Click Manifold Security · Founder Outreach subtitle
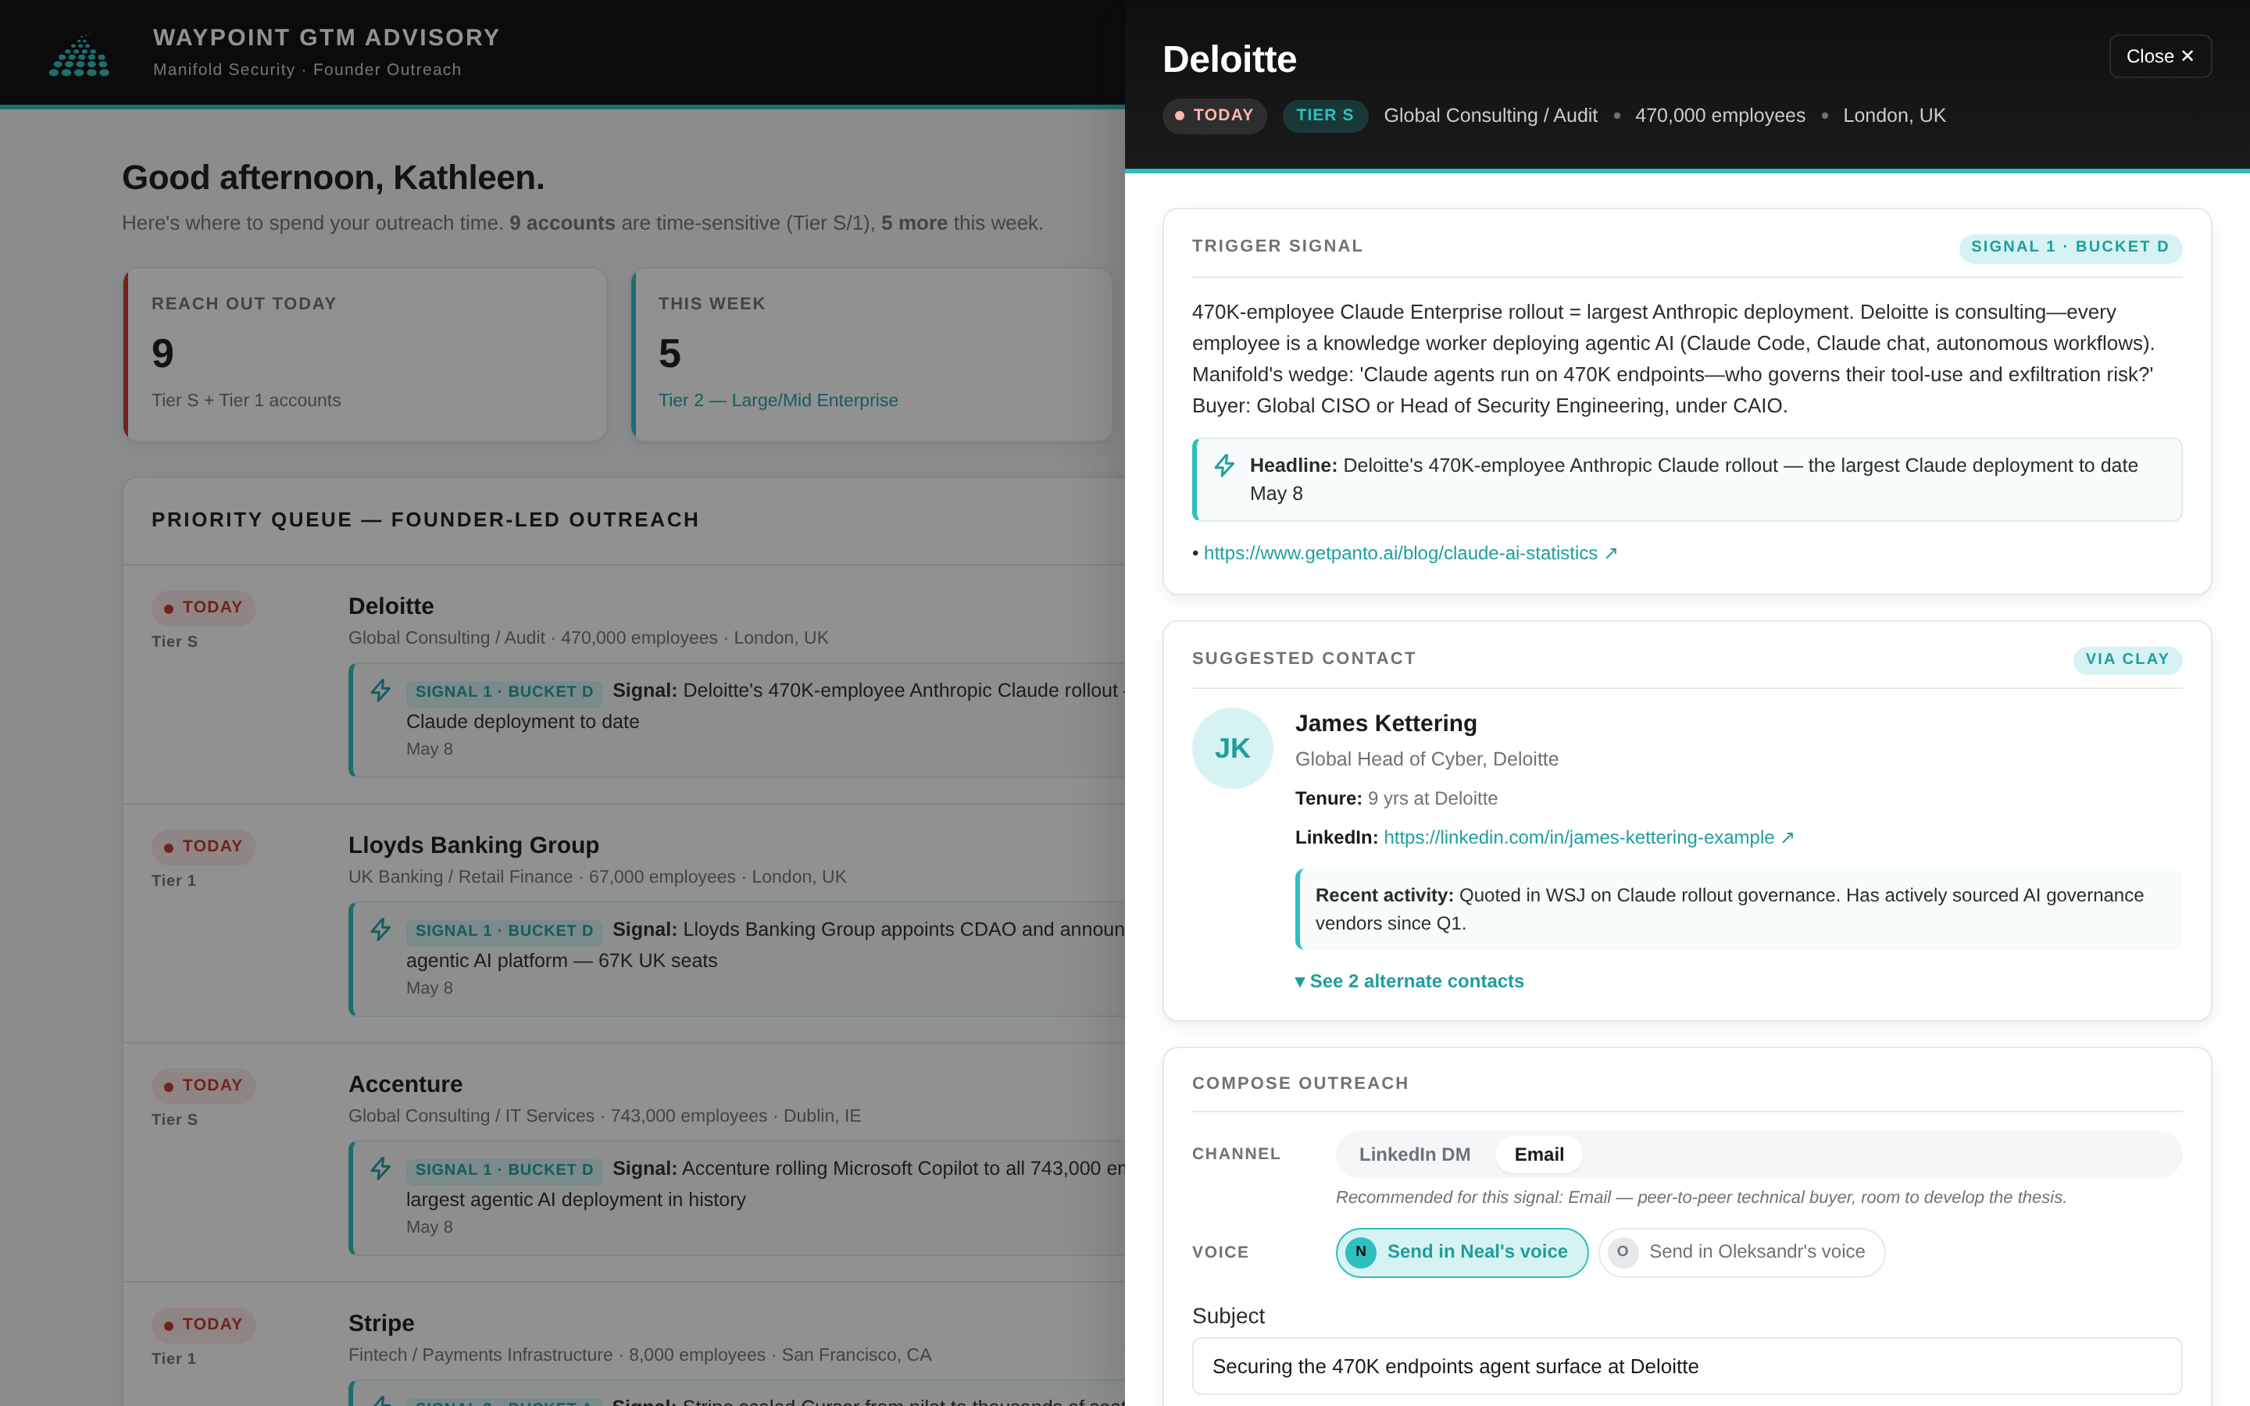Viewport: 2250px width, 1406px height. (x=307, y=70)
